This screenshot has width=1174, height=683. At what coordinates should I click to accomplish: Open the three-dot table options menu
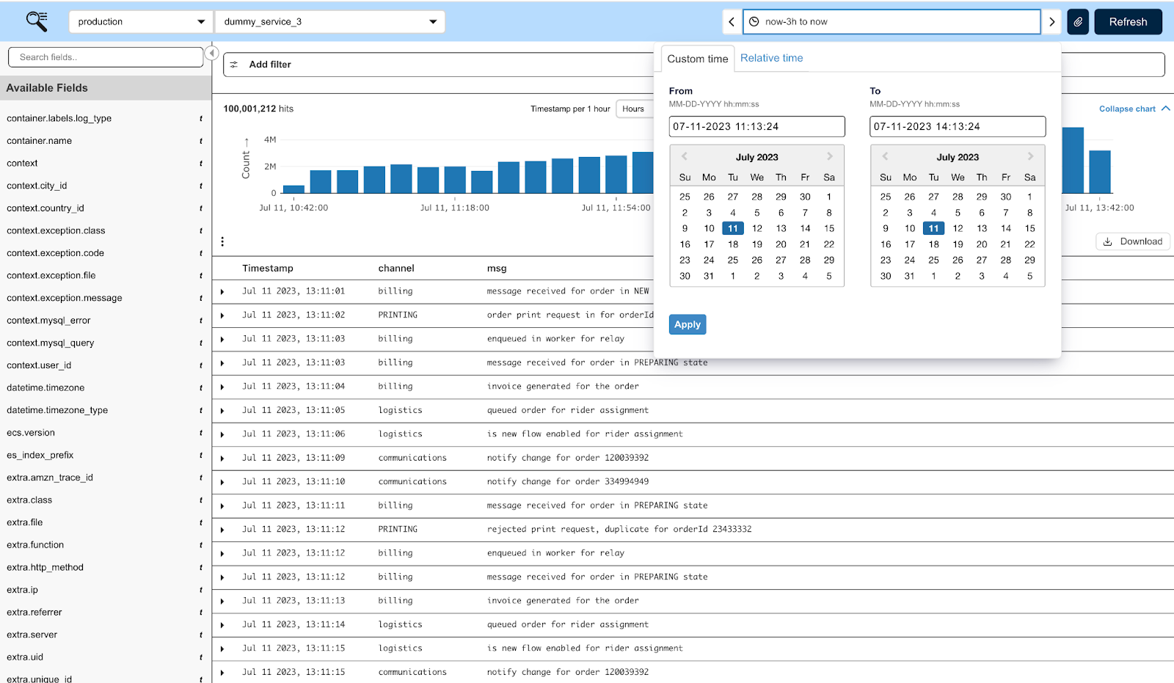point(222,241)
